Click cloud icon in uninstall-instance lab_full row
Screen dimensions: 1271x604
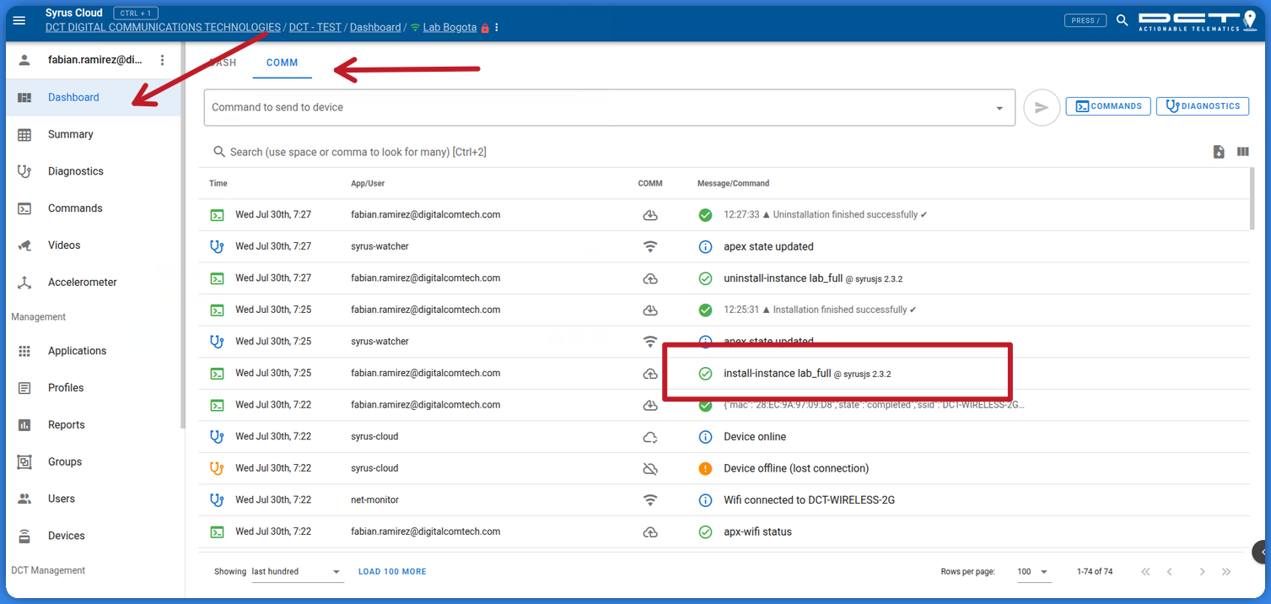point(650,278)
